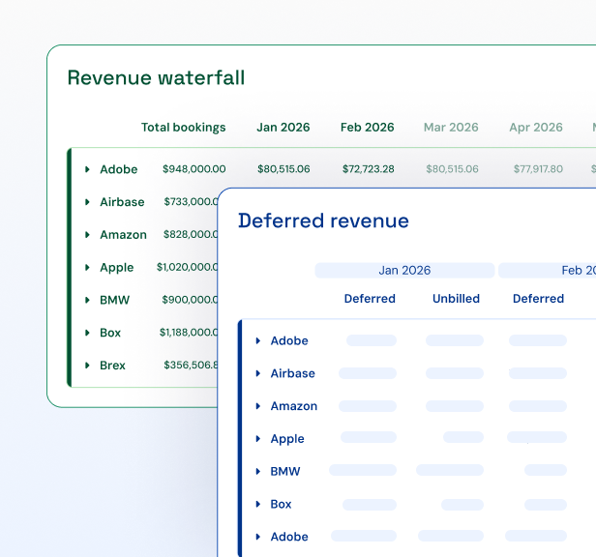Click Airbase name in Revenue waterfall
The image size is (596, 557).
point(122,202)
